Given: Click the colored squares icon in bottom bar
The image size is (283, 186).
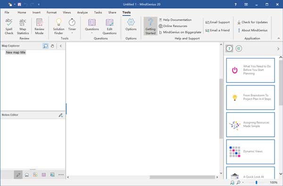Looking at the screenshot, I should point(35,175).
